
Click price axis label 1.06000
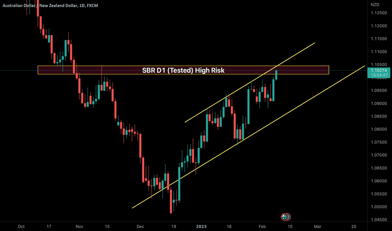[x=379, y=181]
